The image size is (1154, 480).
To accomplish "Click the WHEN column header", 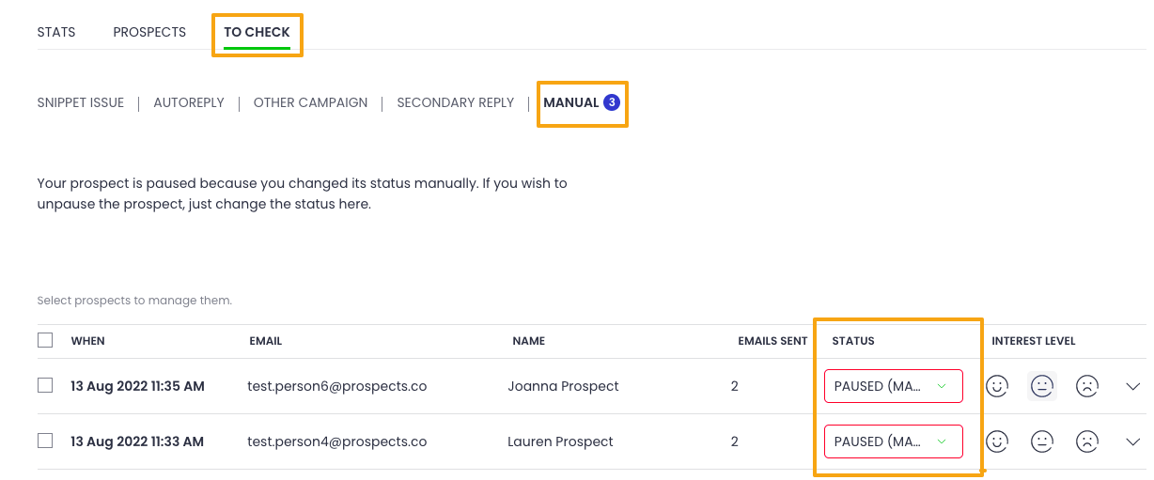I will (88, 341).
